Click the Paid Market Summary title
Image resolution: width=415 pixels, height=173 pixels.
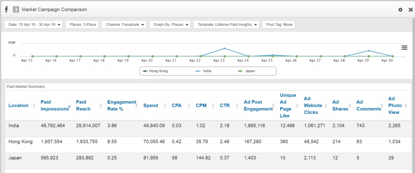click(26, 87)
